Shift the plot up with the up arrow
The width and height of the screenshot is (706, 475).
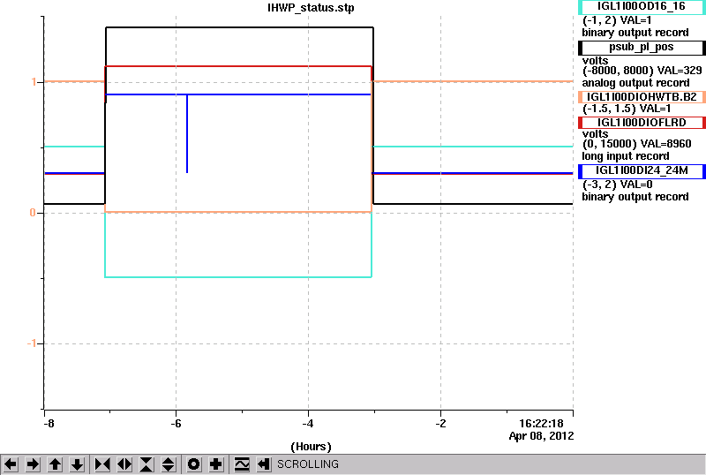point(55,464)
